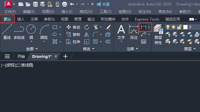Click the Rotate tool icon
The height and width of the screenshot is (112, 200).
[87, 27]
